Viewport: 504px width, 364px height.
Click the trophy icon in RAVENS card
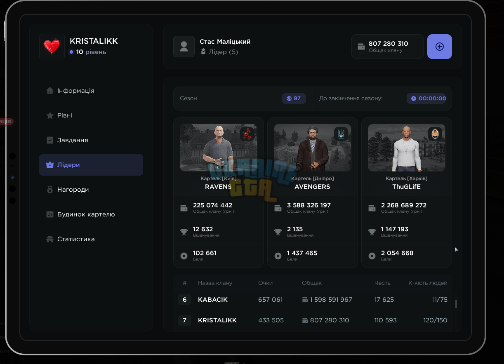coord(184,232)
